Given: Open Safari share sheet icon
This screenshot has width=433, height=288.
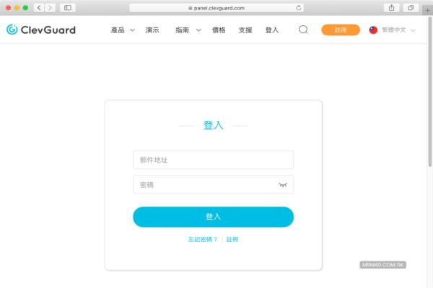Looking at the screenshot, I should 391,8.
